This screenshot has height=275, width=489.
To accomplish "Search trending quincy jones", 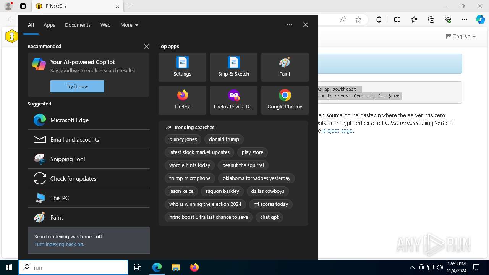I will 183,139.
